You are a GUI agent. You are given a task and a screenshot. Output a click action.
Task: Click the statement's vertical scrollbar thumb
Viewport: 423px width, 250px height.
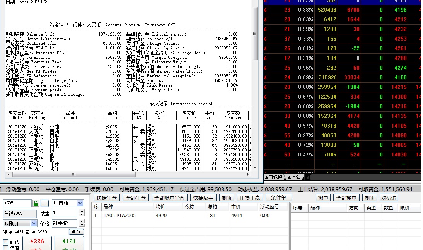pyautogui.click(x=255, y=34)
